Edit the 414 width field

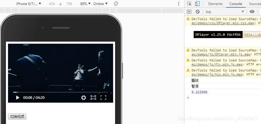[52, 4]
